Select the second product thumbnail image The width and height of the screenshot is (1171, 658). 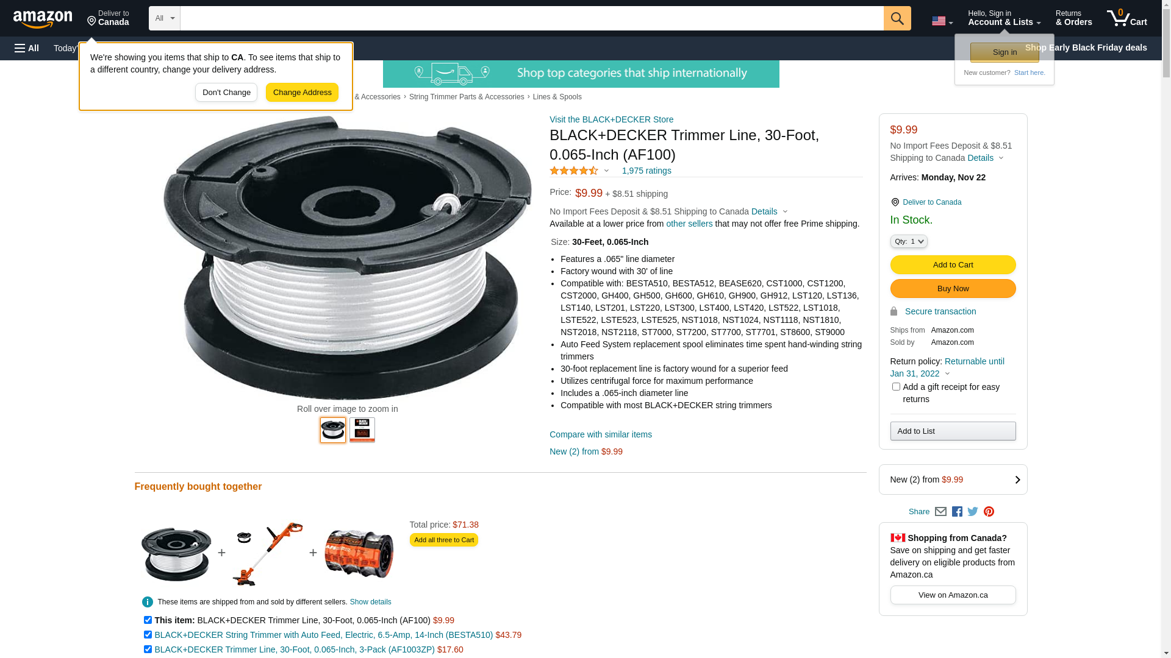pyautogui.click(x=362, y=430)
